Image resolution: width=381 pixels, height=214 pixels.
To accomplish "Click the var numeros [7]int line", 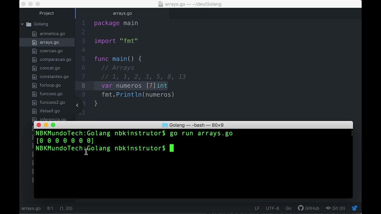I will (x=134, y=86).
